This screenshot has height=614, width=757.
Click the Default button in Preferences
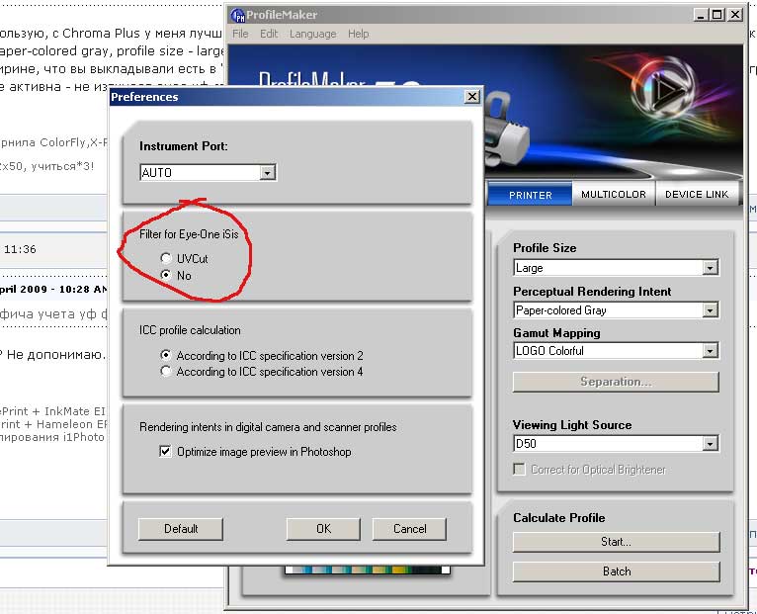click(181, 529)
